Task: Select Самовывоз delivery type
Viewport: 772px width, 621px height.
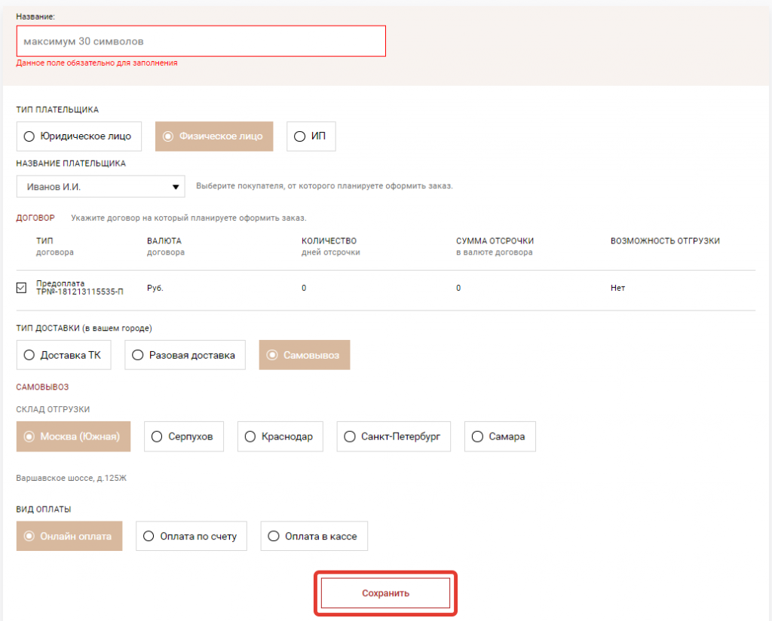Action: (x=305, y=355)
